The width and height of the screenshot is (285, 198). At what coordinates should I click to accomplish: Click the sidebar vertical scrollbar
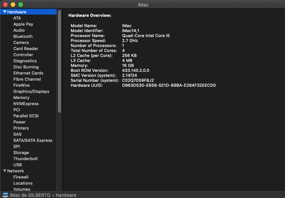tap(60, 61)
